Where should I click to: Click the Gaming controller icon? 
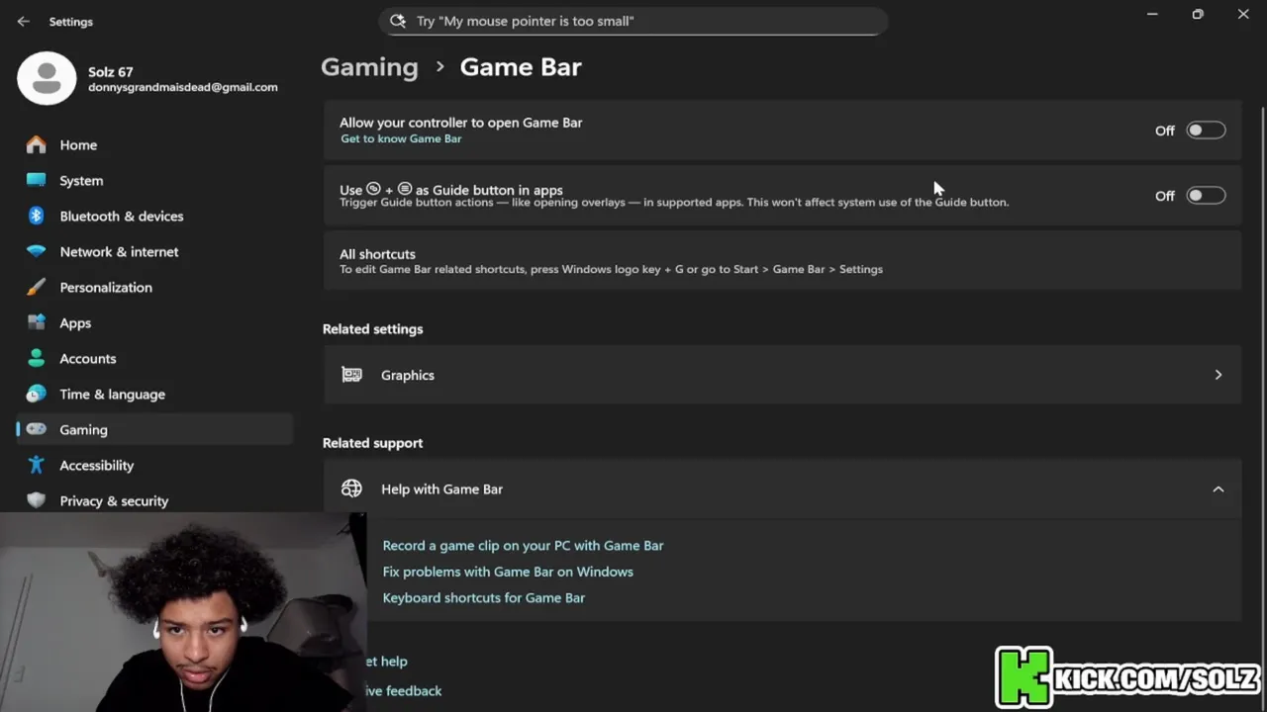(x=37, y=429)
